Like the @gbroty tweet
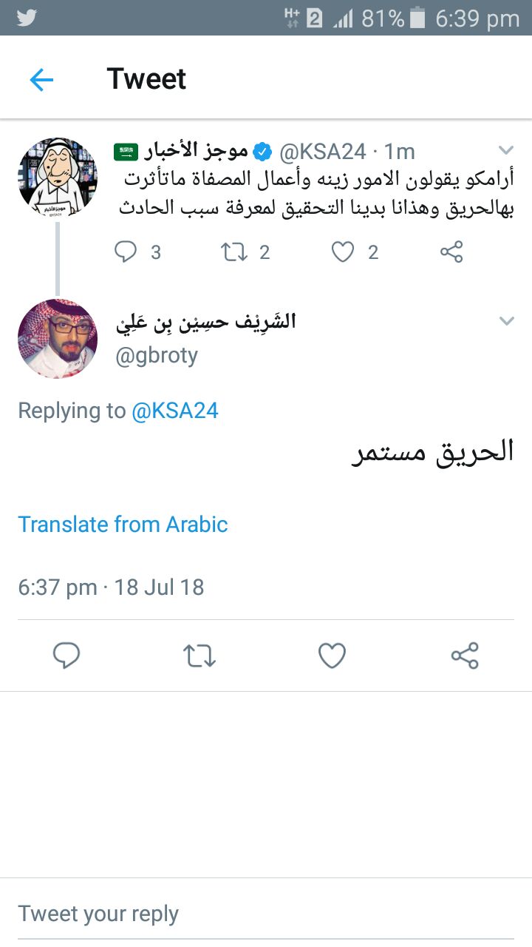The width and height of the screenshot is (532, 947). point(332,656)
